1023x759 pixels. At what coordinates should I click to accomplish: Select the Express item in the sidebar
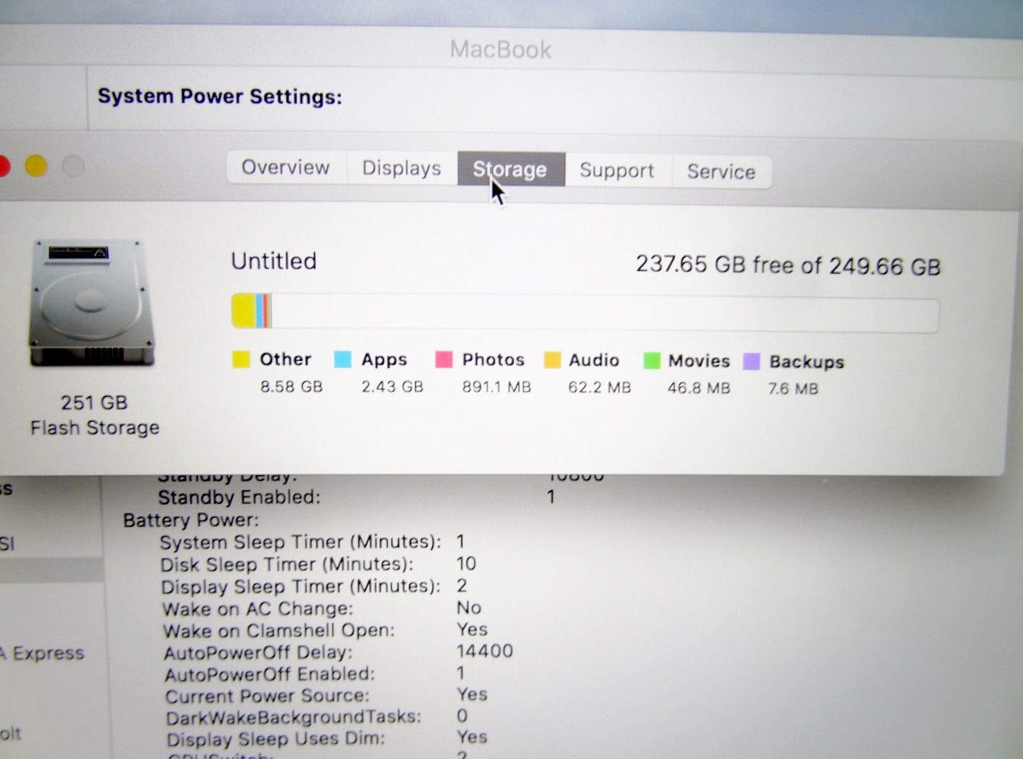[43, 653]
